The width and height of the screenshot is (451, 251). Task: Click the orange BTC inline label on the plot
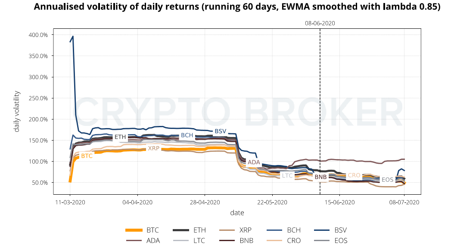pos(87,156)
